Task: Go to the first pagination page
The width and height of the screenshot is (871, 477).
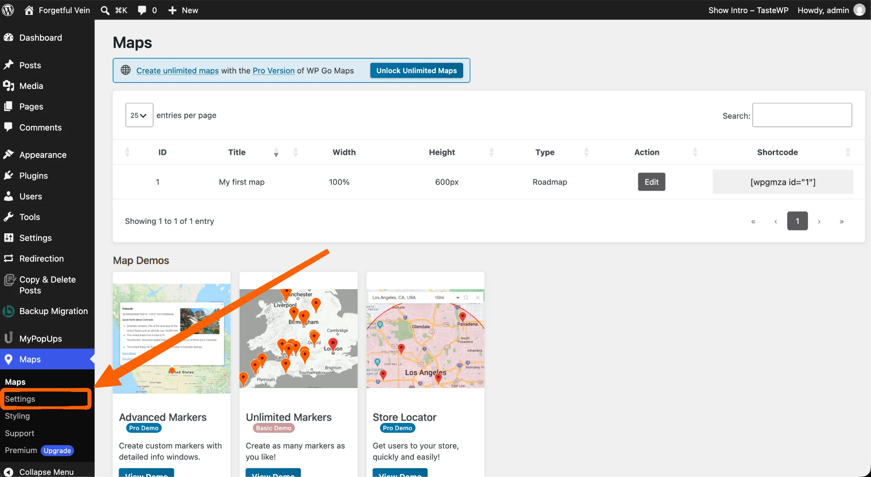Action: (x=753, y=221)
